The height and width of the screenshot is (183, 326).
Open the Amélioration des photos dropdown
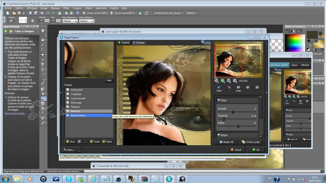[169, 13]
